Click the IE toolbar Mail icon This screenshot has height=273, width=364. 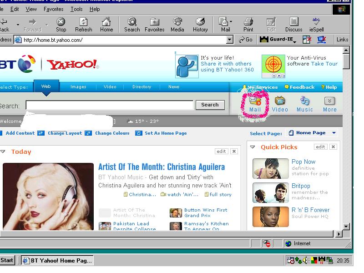[224, 25]
